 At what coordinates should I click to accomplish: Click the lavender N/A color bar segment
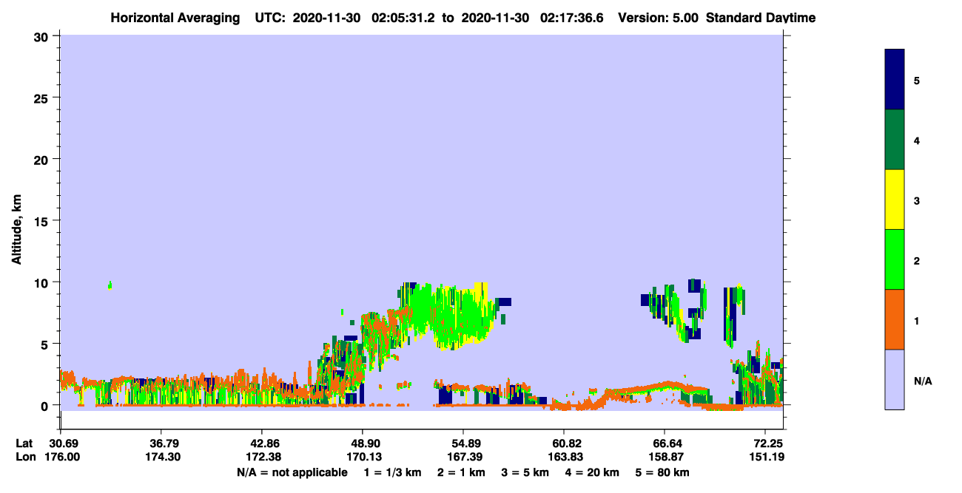[x=895, y=379]
